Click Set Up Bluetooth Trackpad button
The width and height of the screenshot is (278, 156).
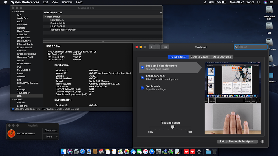click(x=237, y=142)
